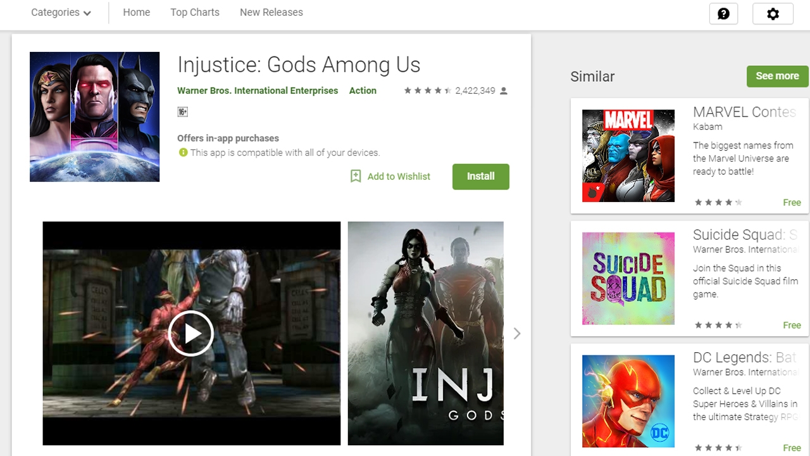Screen dimensions: 810x456
Task: Click the green compatibility info icon
Action: [183, 153]
